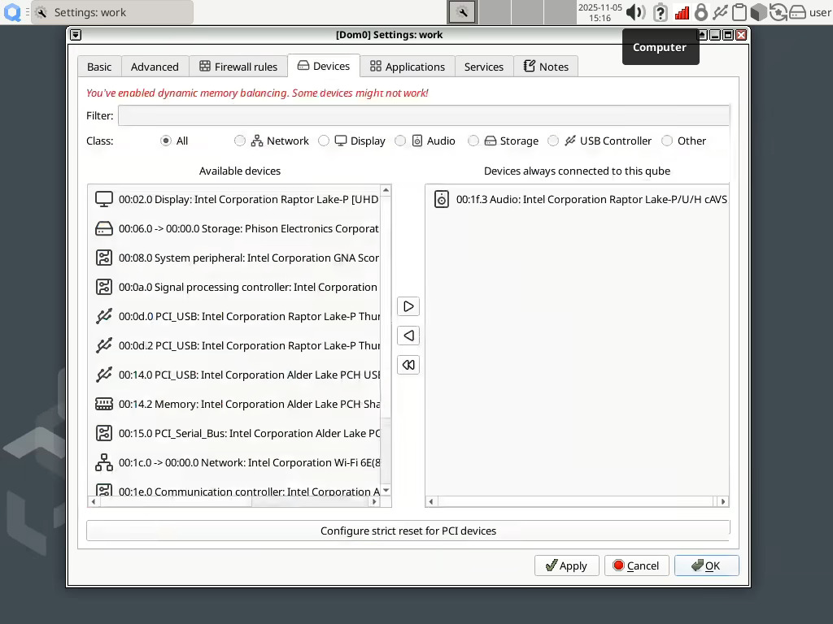Open the Firewall rules tab
Viewport: 833px width, 624px height.
coord(238,67)
